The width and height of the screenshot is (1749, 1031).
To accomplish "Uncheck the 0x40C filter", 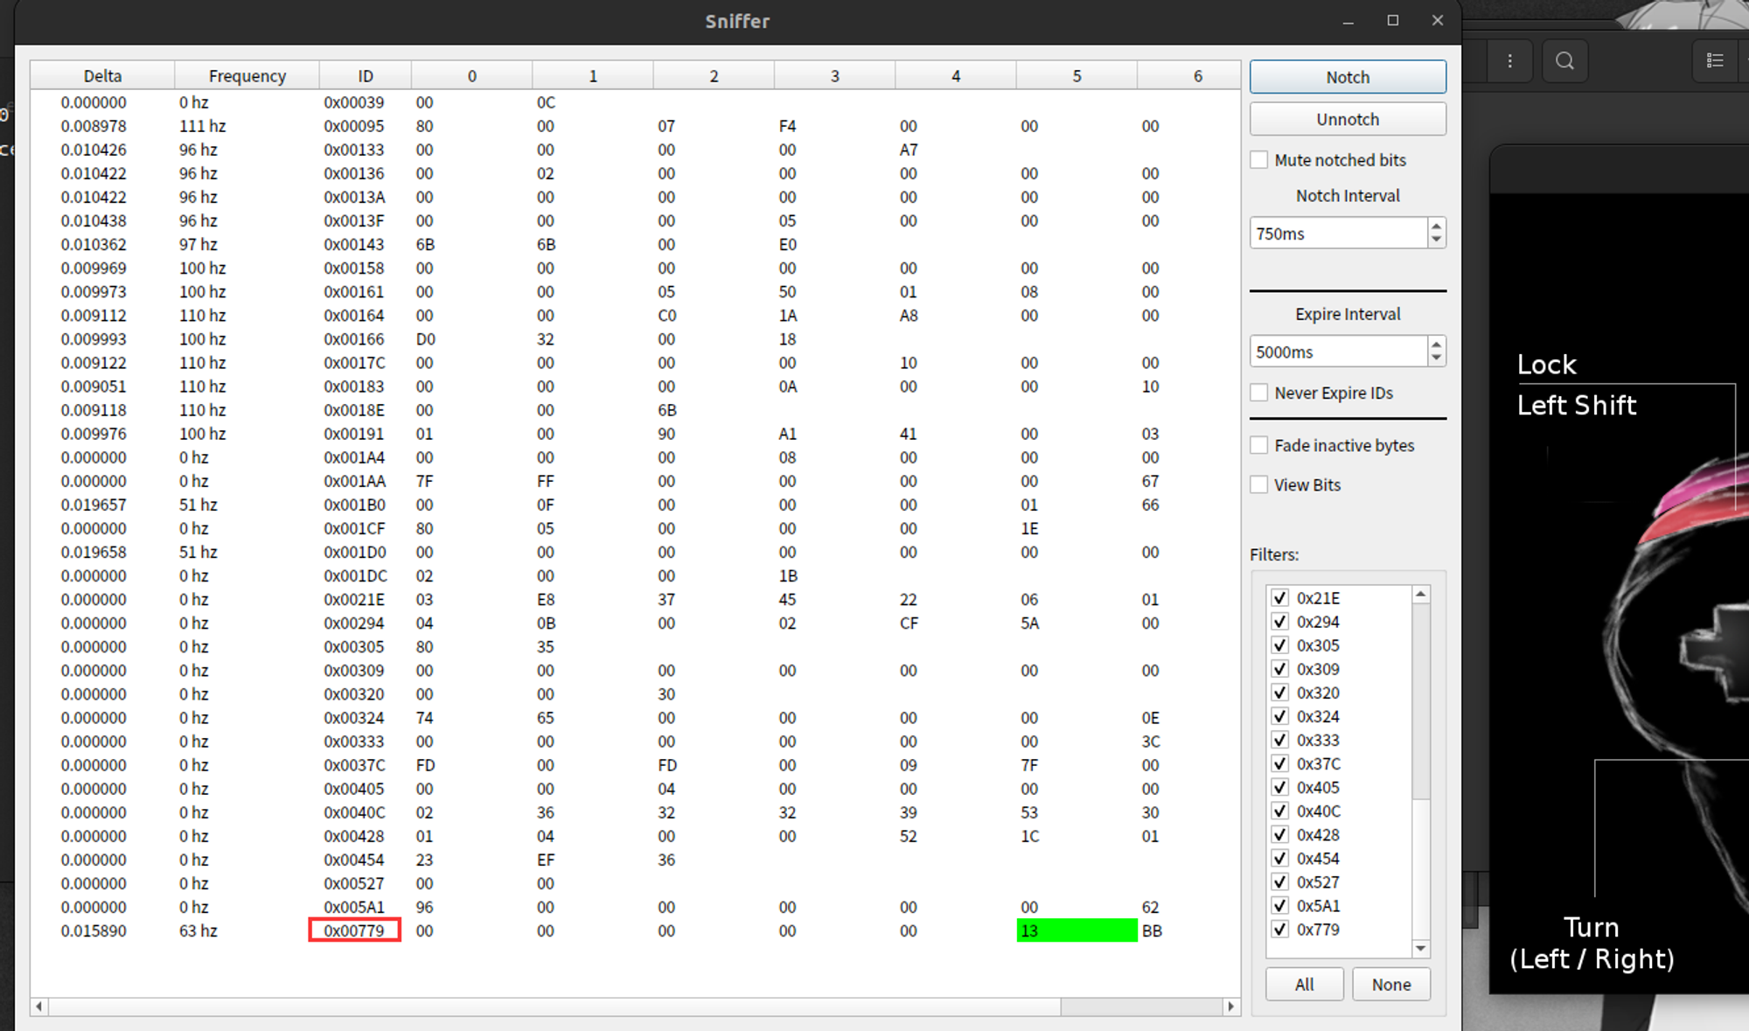I will click(1280, 811).
